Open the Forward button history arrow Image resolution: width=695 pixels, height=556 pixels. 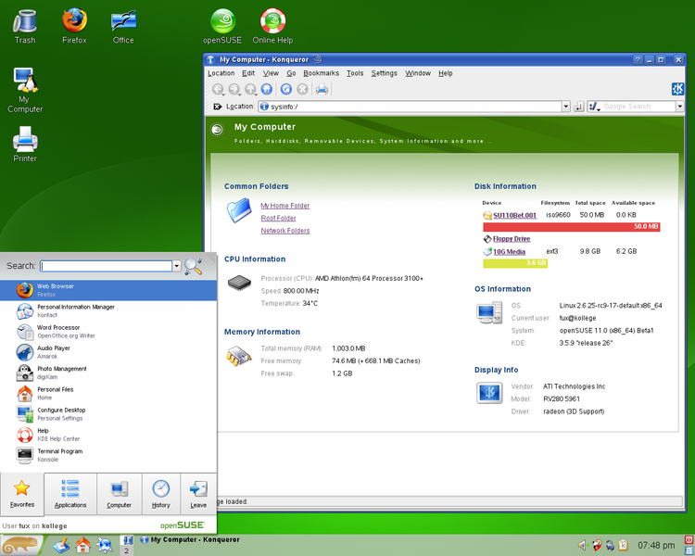[x=240, y=95]
